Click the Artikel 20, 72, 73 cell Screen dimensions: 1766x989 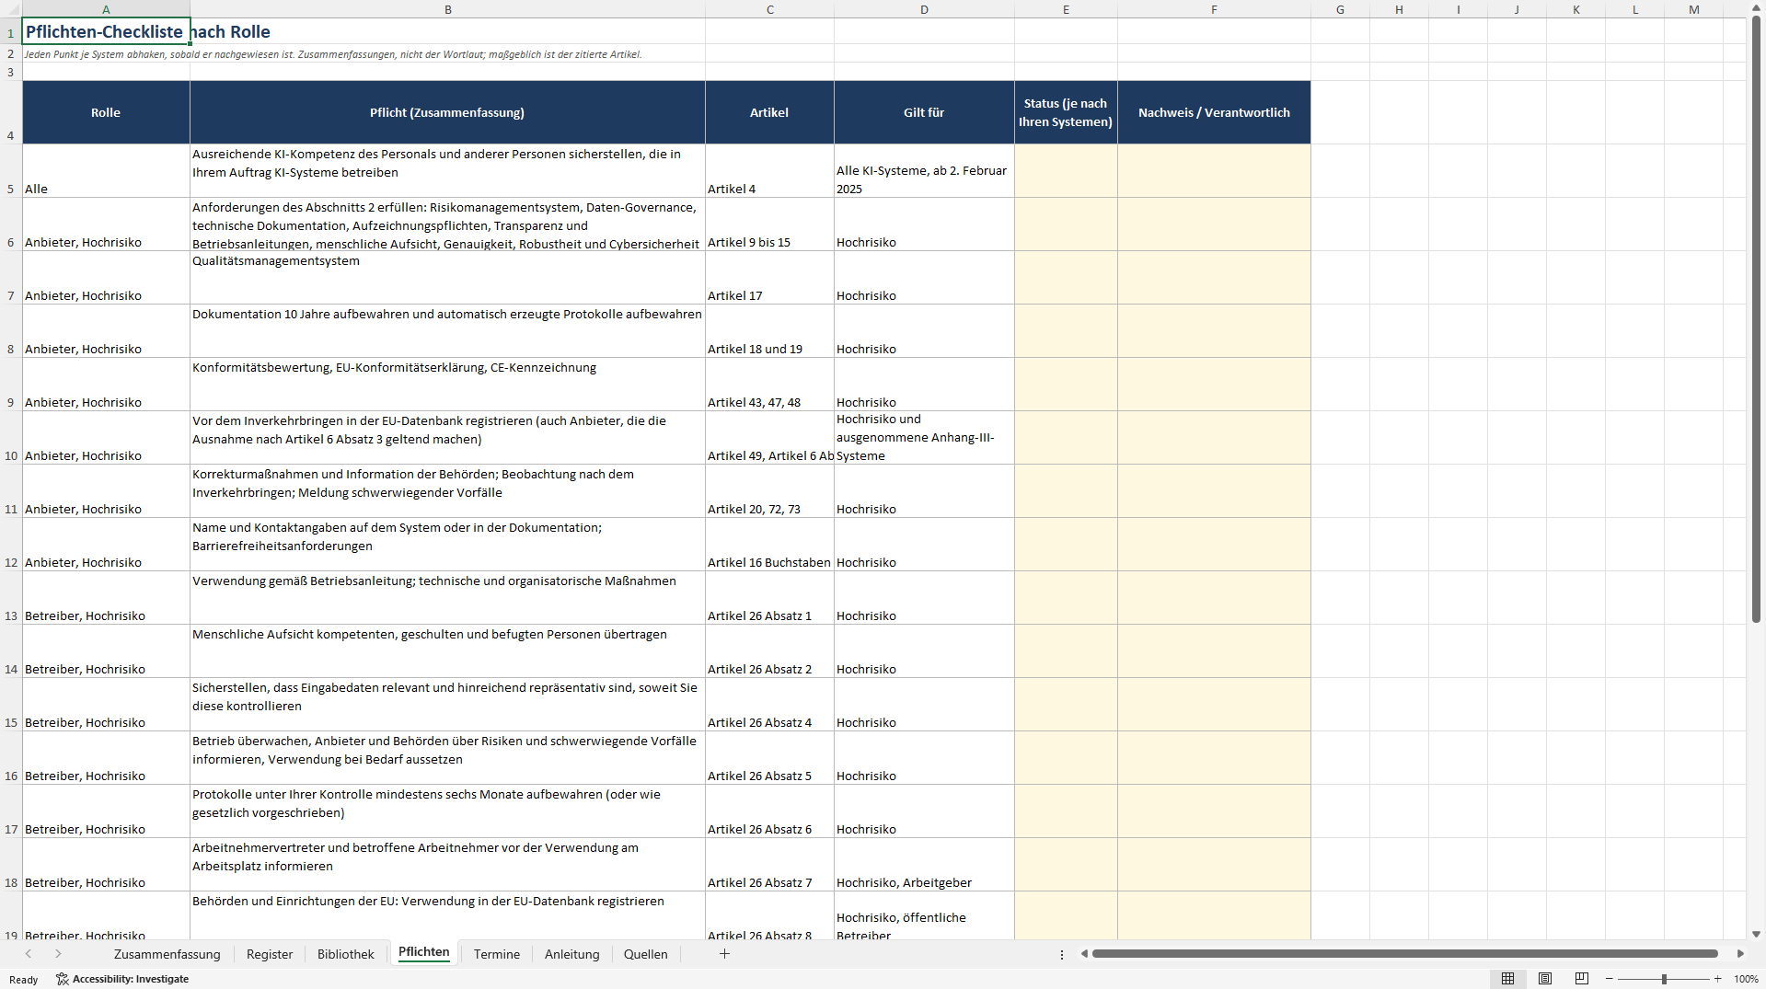769,491
